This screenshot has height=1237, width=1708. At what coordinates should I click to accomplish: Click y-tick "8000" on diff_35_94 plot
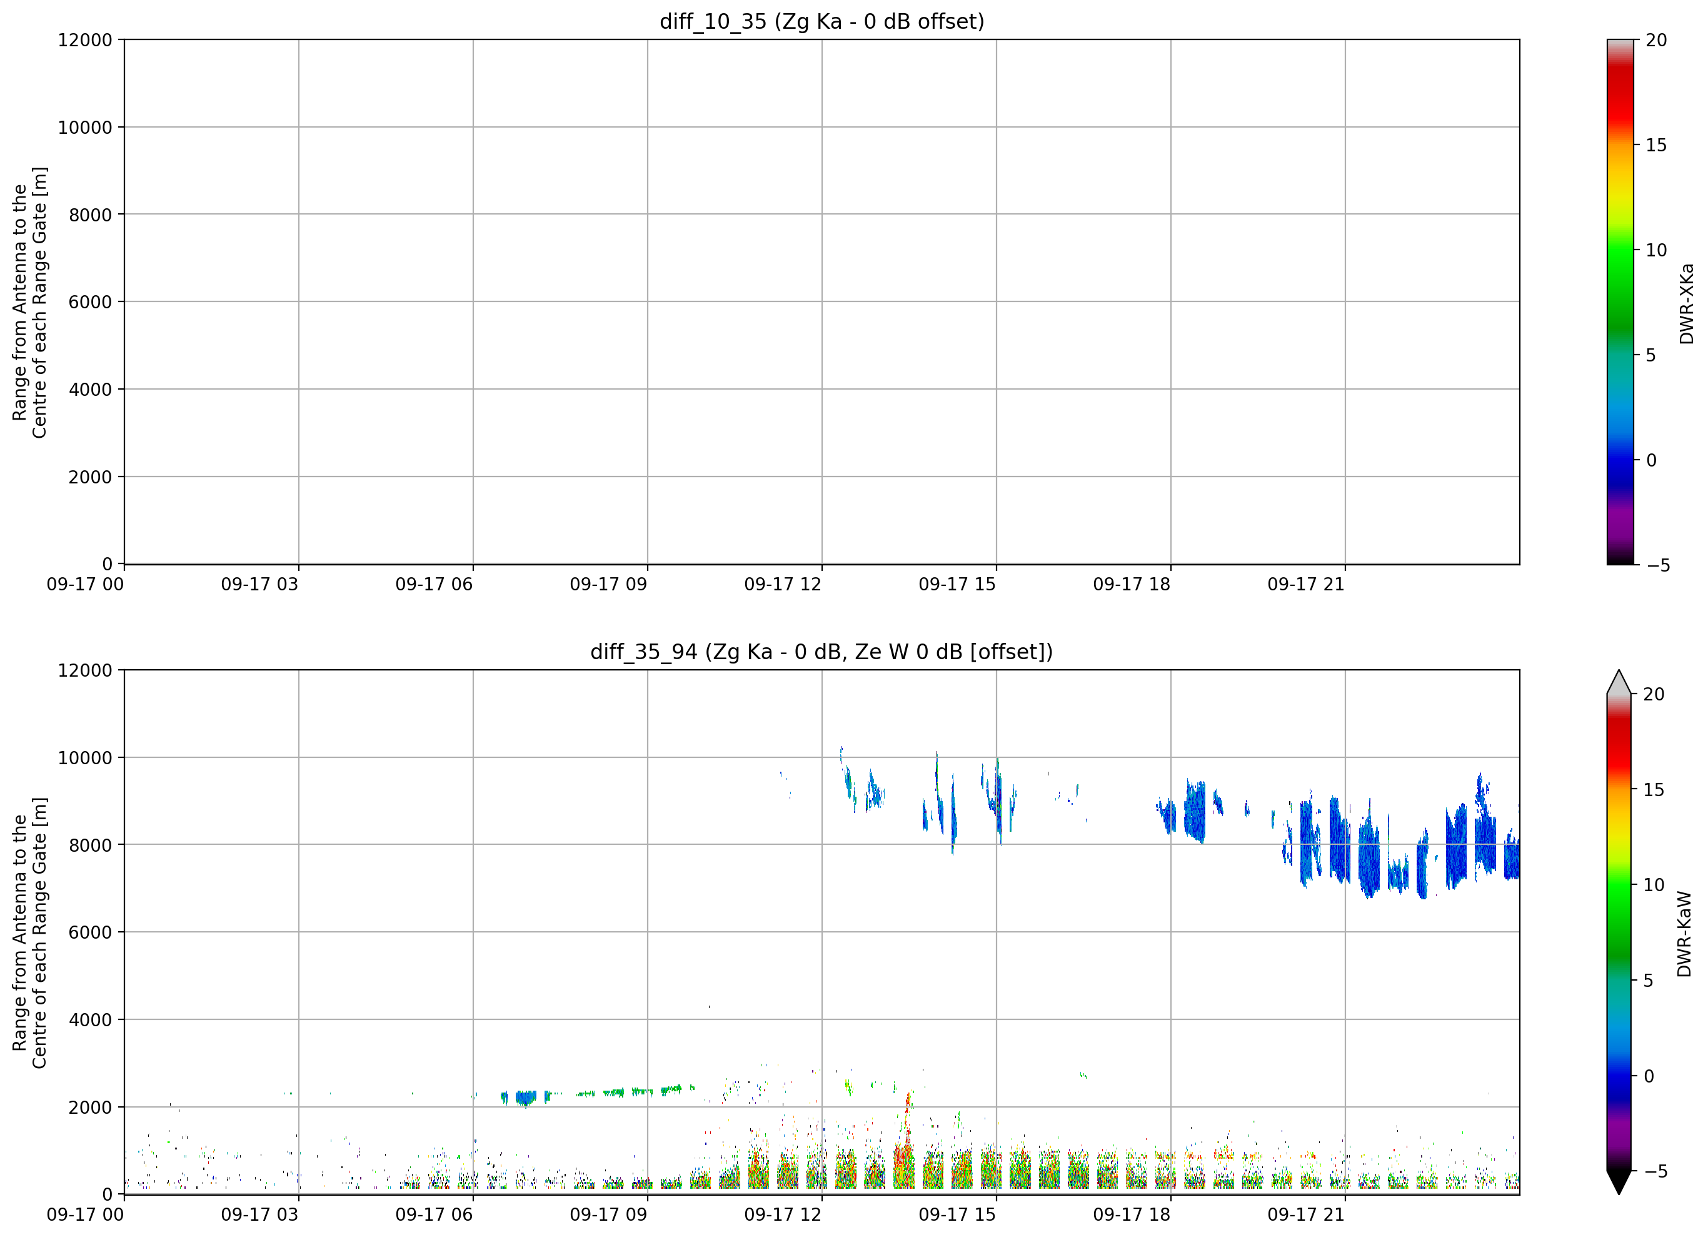pyautogui.click(x=91, y=846)
